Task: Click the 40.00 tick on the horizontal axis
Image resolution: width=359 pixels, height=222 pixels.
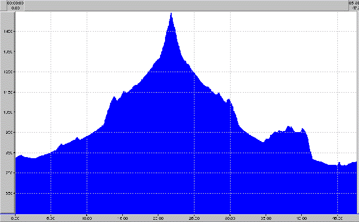Action: 302,218
